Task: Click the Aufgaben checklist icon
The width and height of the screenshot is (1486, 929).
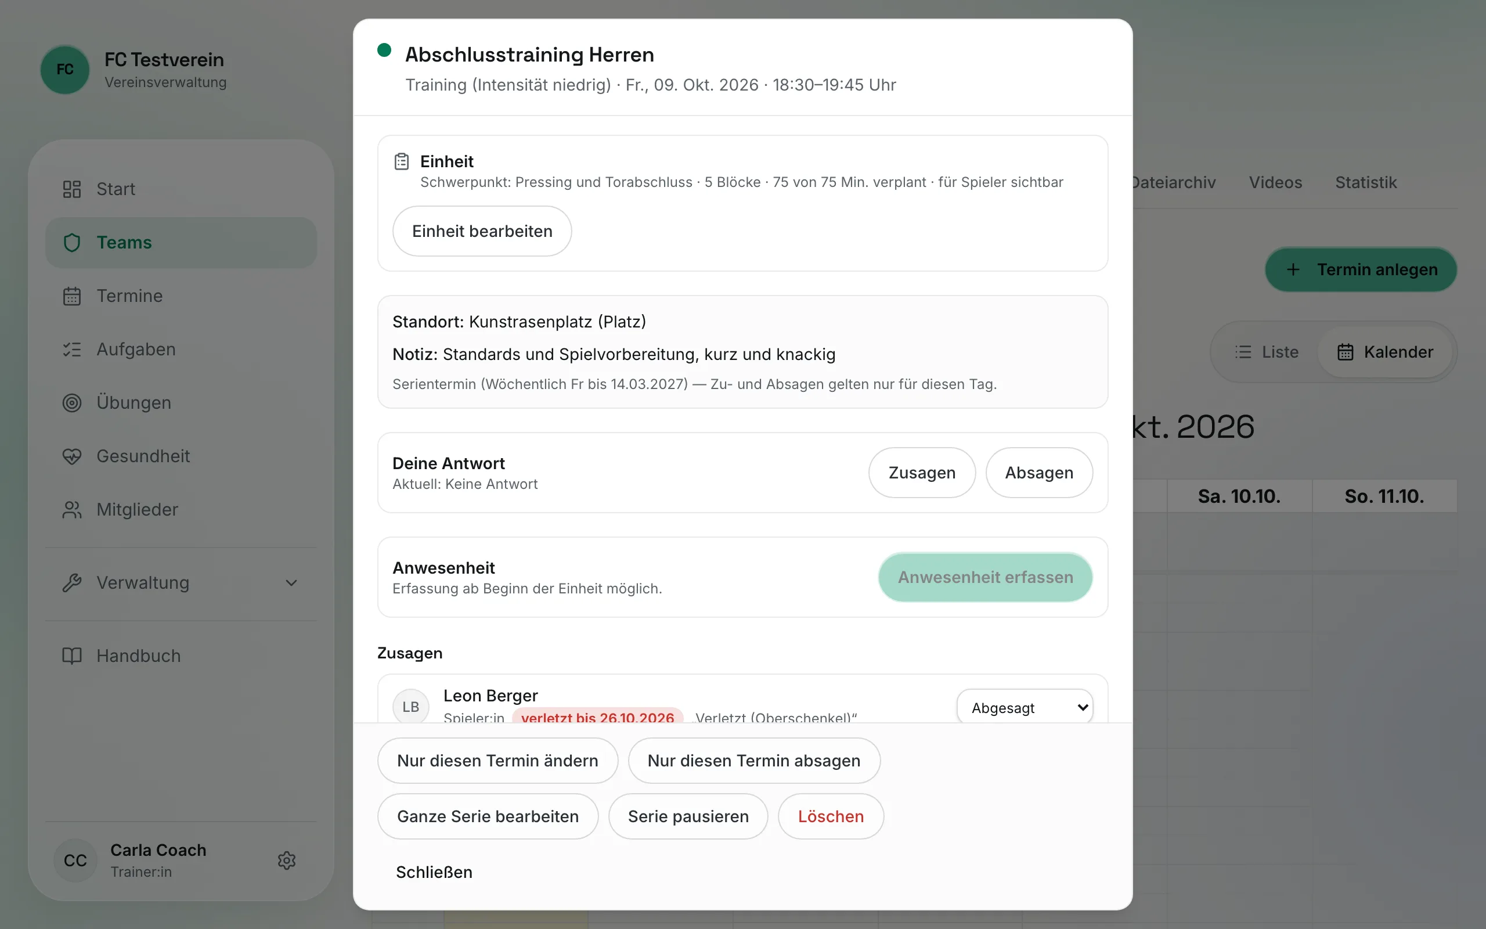Action: (72, 350)
